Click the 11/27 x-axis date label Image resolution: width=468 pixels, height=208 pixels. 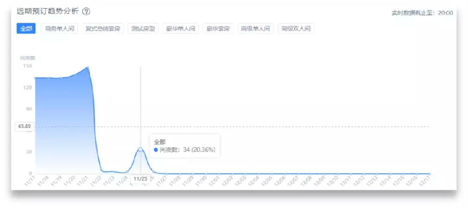[162, 180]
